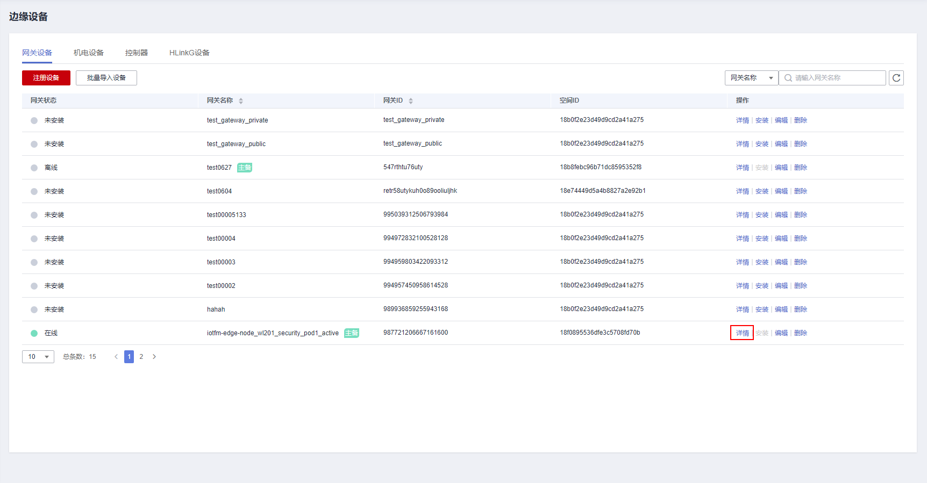This screenshot has height=483, width=927.
Task: Click 删除 for iotfm-edge-node_wl201_security_pod1_active
Action: click(801, 333)
